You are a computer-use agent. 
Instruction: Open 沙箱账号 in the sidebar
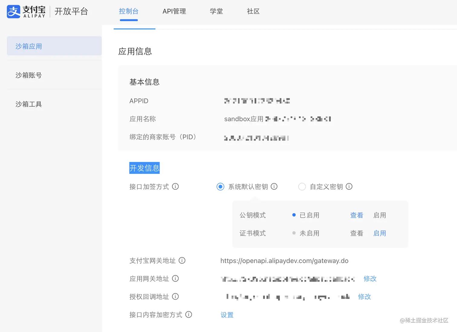point(28,75)
